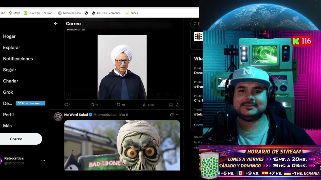Open the Política footer link

coord(198,142)
